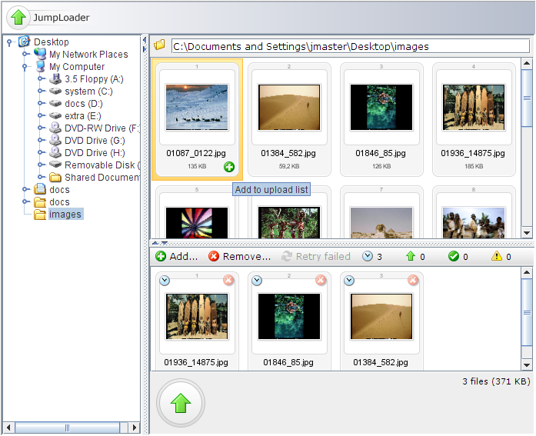The width and height of the screenshot is (536, 436).
Task: Click the folder icon beside the path field
Action: 160,45
